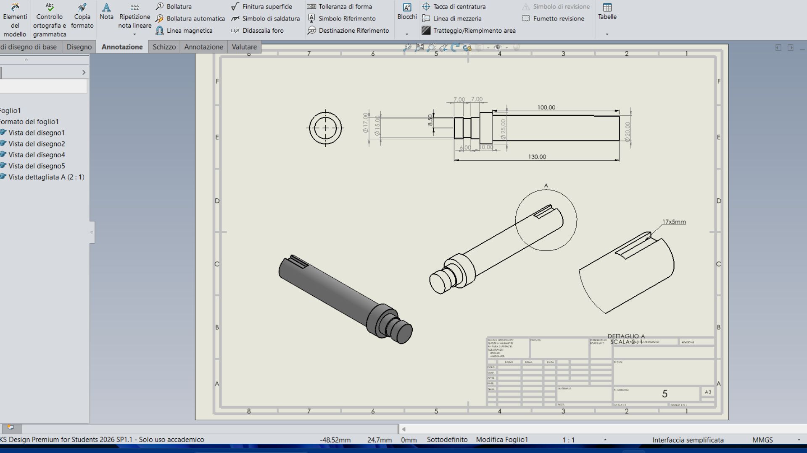Click the Rotate view icon

tap(455, 48)
